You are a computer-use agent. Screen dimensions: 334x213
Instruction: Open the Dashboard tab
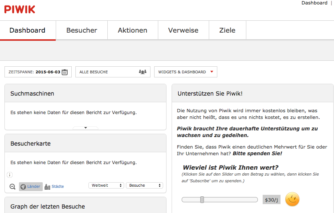point(28,30)
